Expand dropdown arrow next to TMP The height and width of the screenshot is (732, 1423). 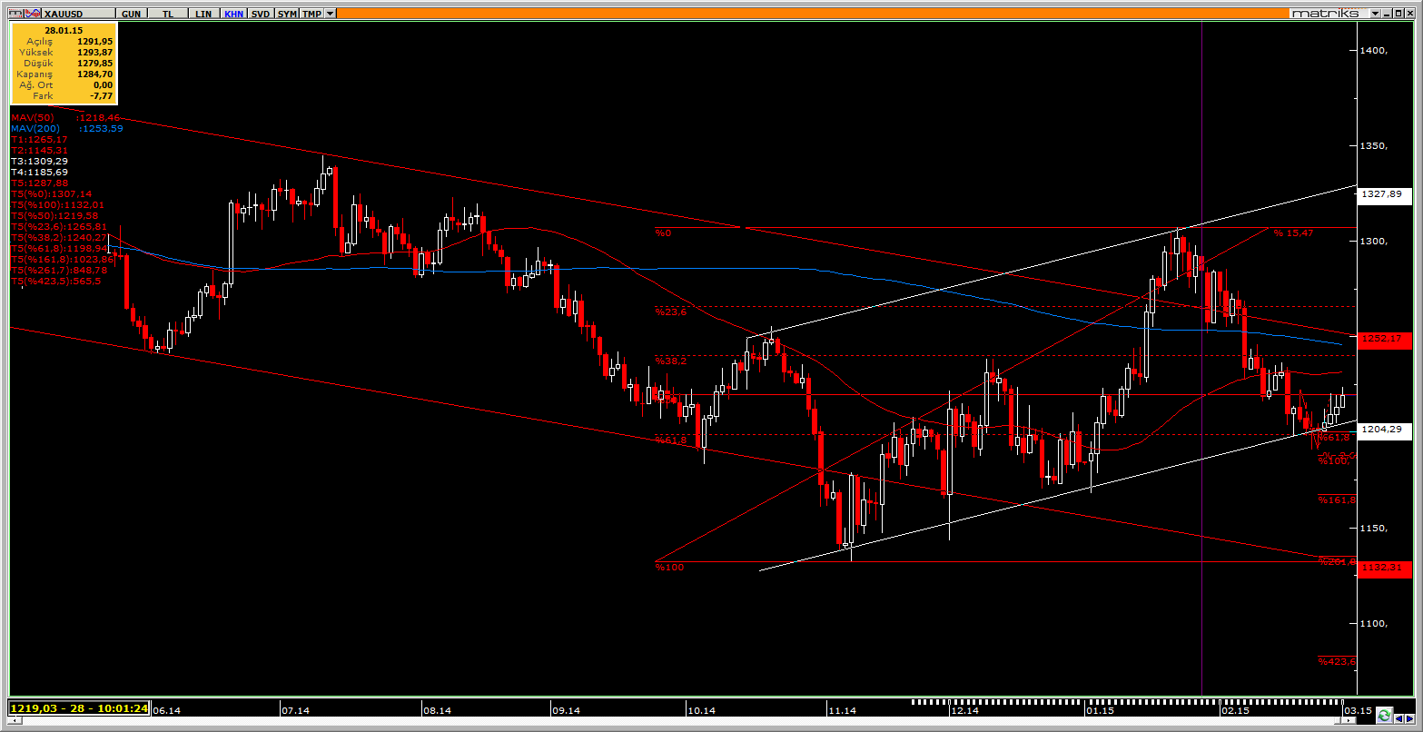(330, 14)
